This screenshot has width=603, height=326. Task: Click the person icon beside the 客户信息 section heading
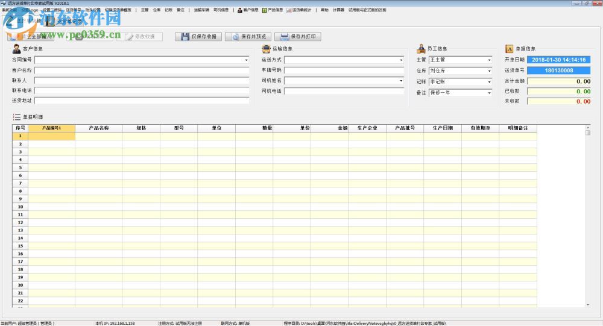pos(16,48)
